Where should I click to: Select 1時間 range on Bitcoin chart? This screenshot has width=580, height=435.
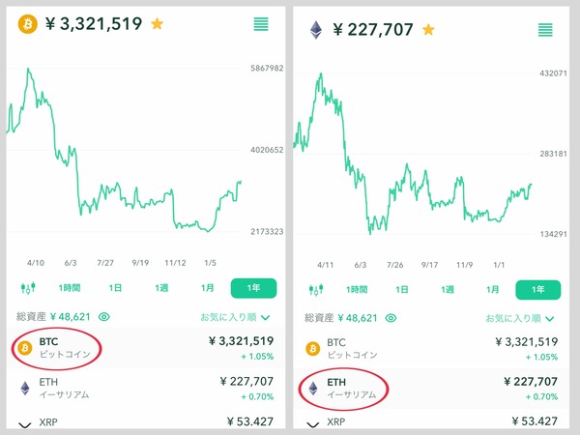(x=70, y=288)
